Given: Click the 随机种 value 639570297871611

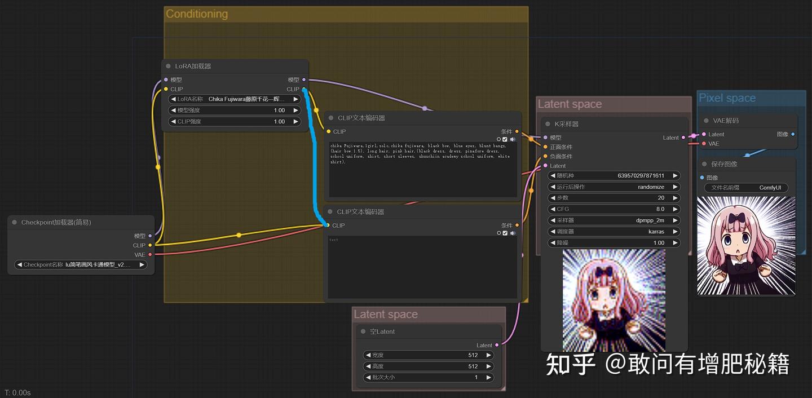Looking at the screenshot, I should pos(641,175).
